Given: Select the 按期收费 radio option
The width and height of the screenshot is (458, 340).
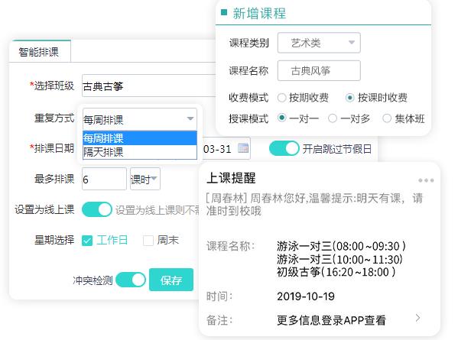Looking at the screenshot, I should pyautogui.click(x=281, y=98).
